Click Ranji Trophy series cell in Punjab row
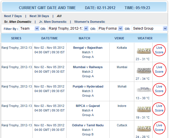 pyautogui.click(x=17, y=86)
